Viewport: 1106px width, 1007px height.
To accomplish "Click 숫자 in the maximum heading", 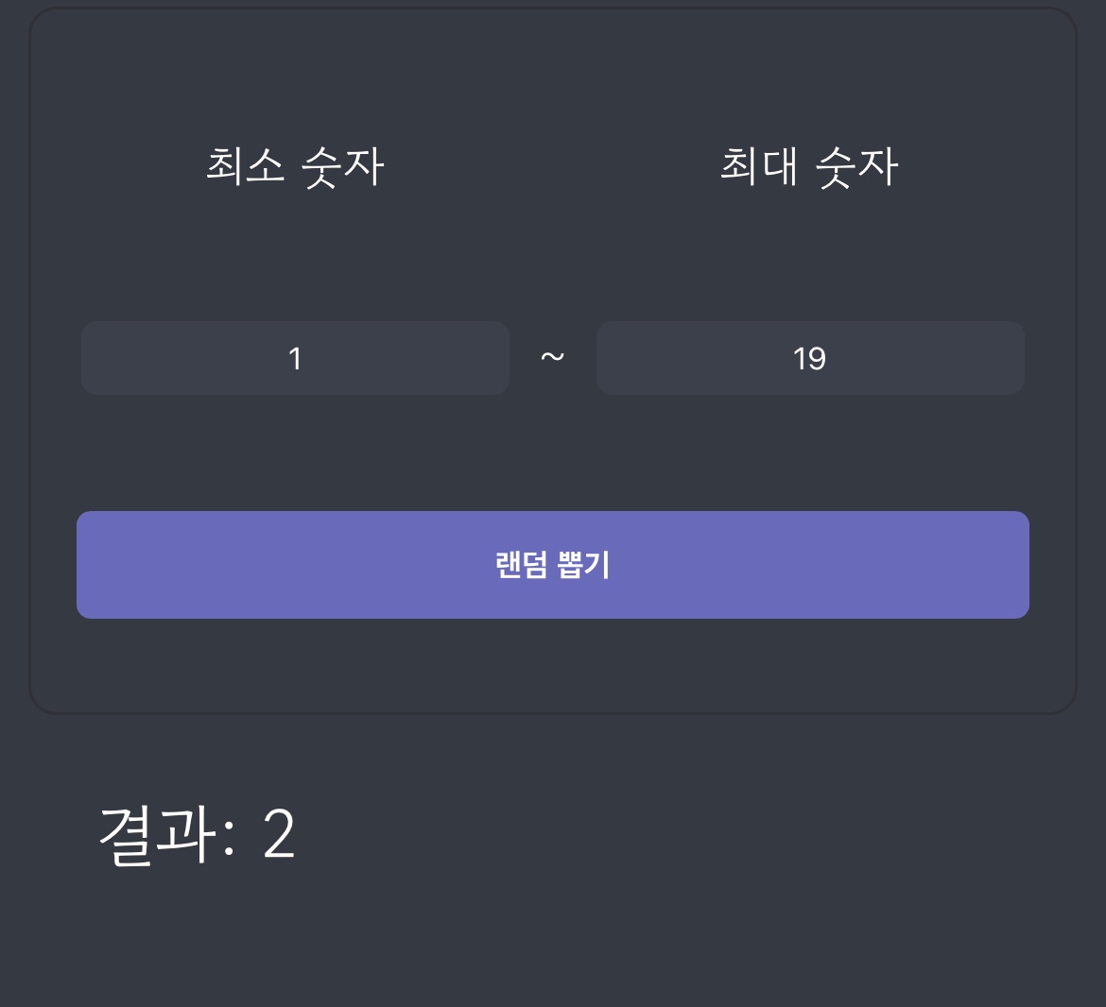I will pyautogui.click(x=856, y=167).
